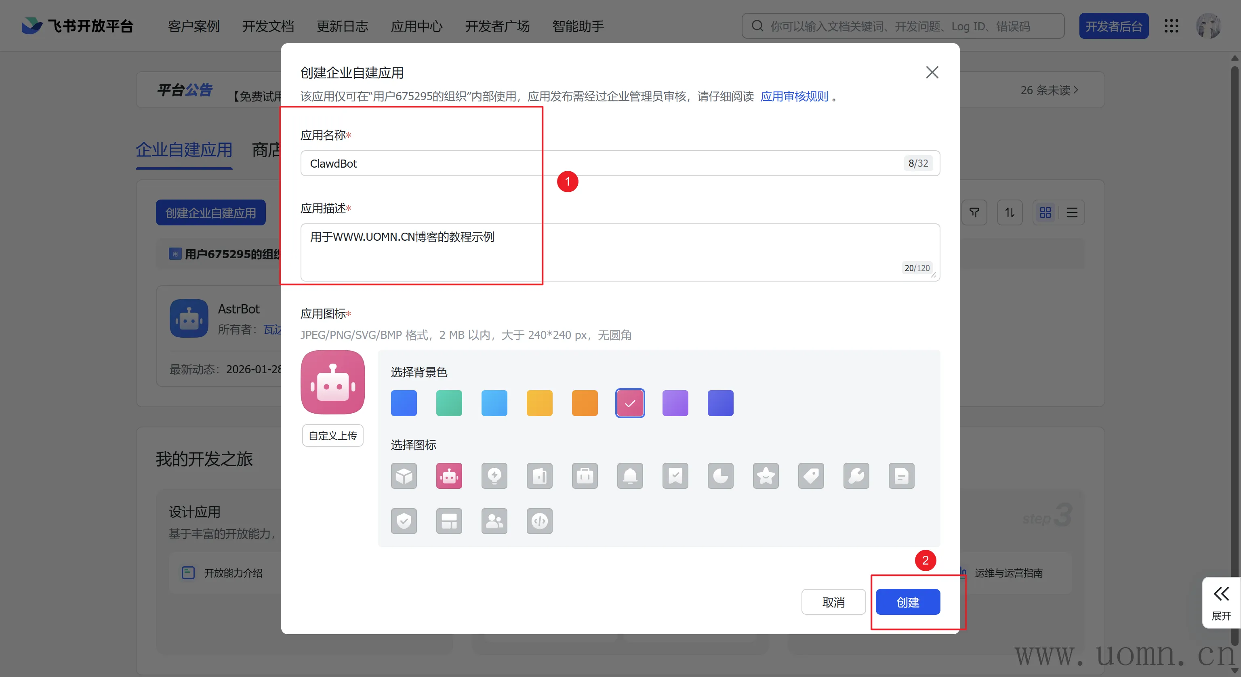Choose the people group app icon
The image size is (1241, 677).
(x=494, y=521)
